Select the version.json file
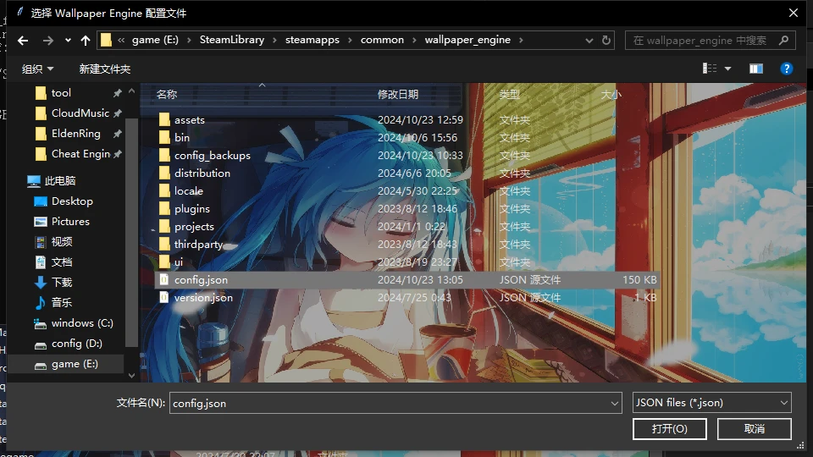The image size is (813, 457). [x=407, y=297]
